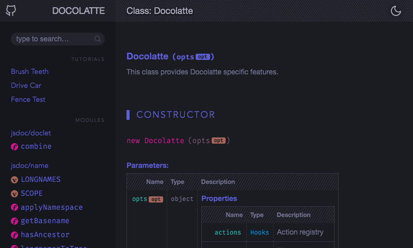
Task: Open the Brush Teeth tutorial
Action: [x=29, y=71]
